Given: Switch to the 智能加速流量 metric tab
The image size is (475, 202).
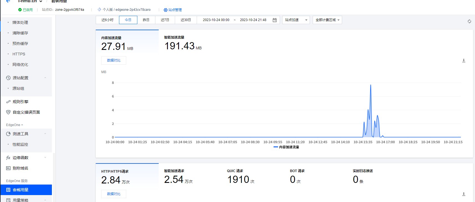Looking at the screenshot, I should click(183, 43).
